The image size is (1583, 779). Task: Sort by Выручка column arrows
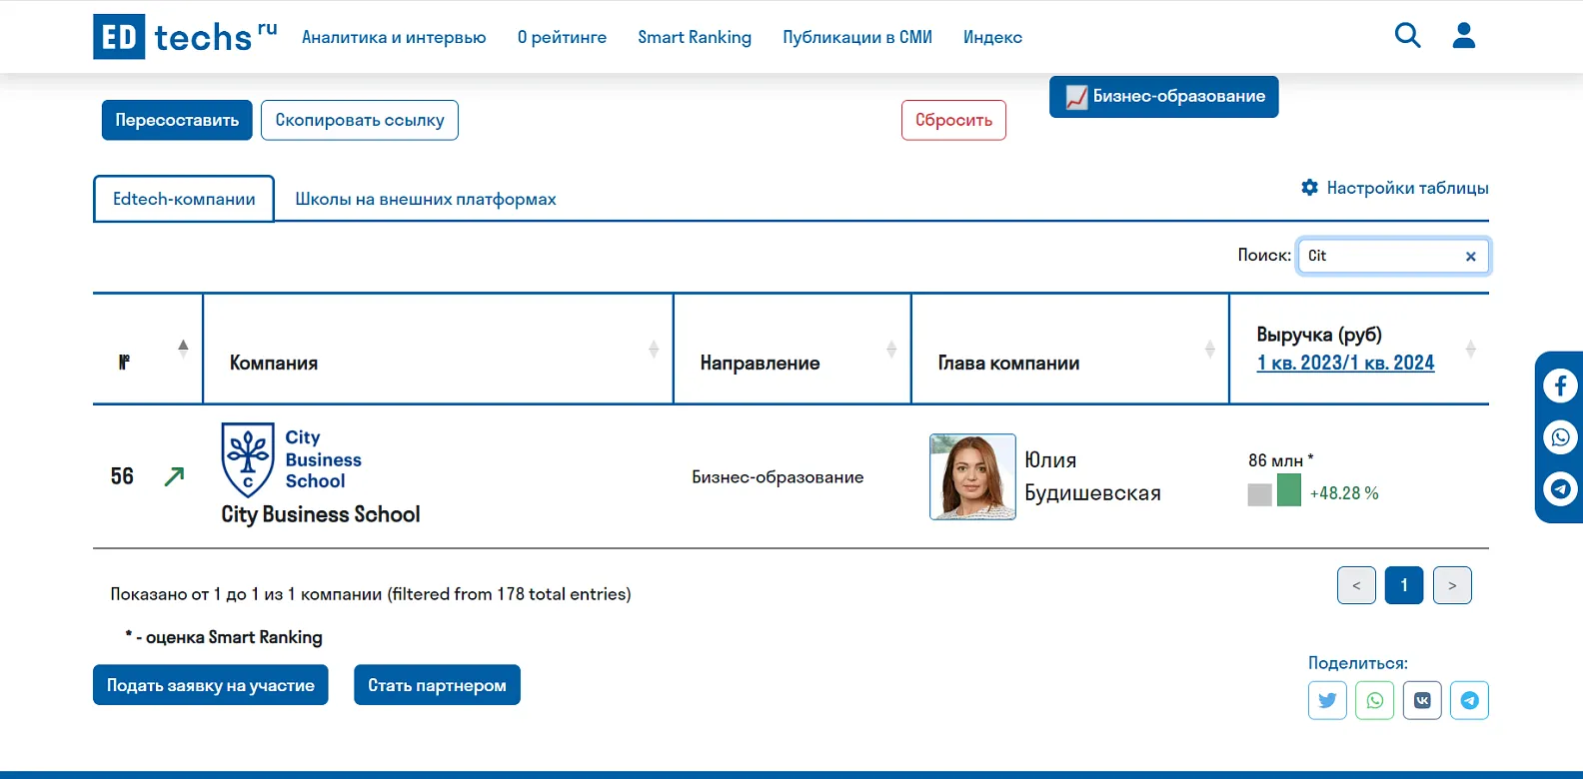1470,349
